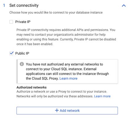130x118 pixels.
Task: Enable the Private IP checkbox
Action: [x=11, y=22]
